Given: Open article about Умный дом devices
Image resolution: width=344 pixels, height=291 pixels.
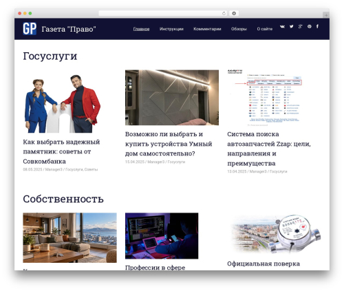Looking at the screenshot, I should pos(169,144).
